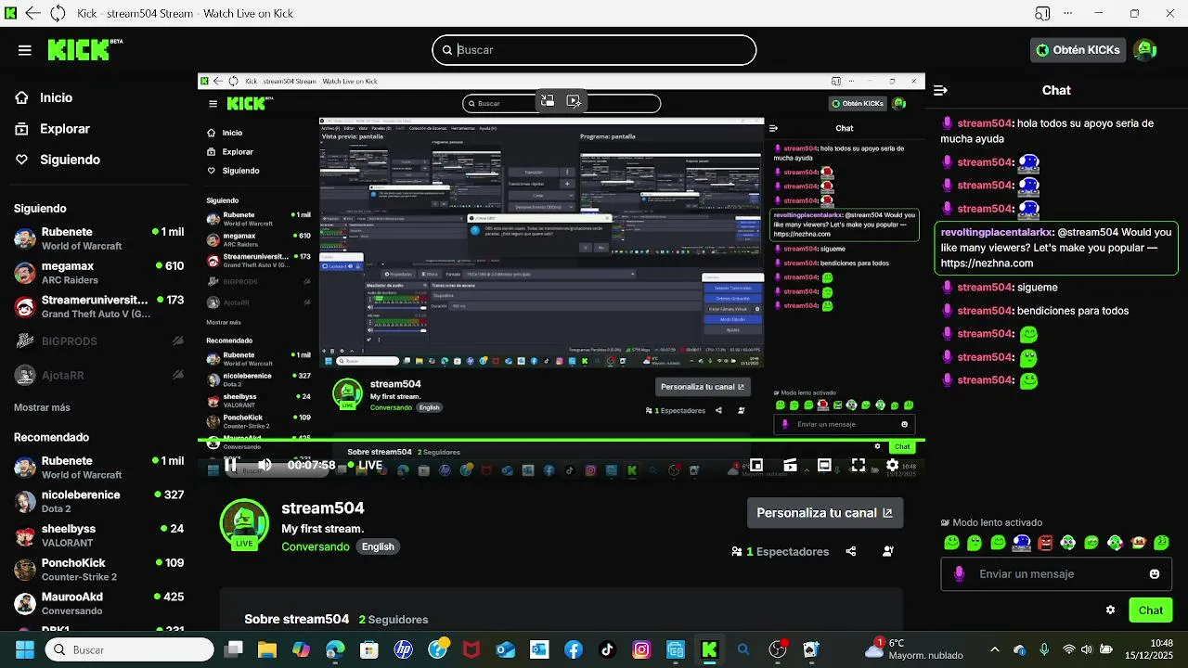Open MaurooAkd Conversando channel
1188x668 pixels.
coord(98,603)
